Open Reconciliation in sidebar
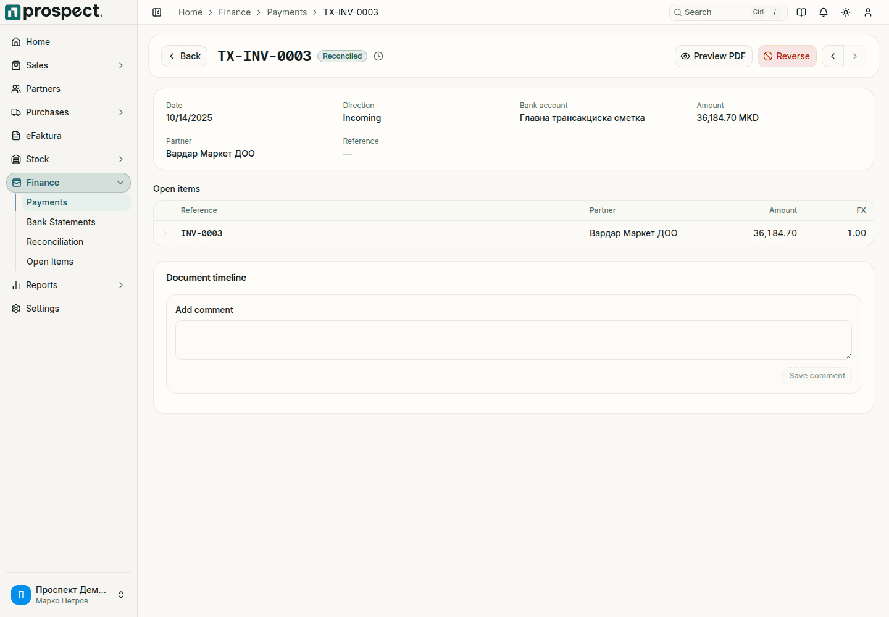This screenshot has width=889, height=617. point(76,242)
